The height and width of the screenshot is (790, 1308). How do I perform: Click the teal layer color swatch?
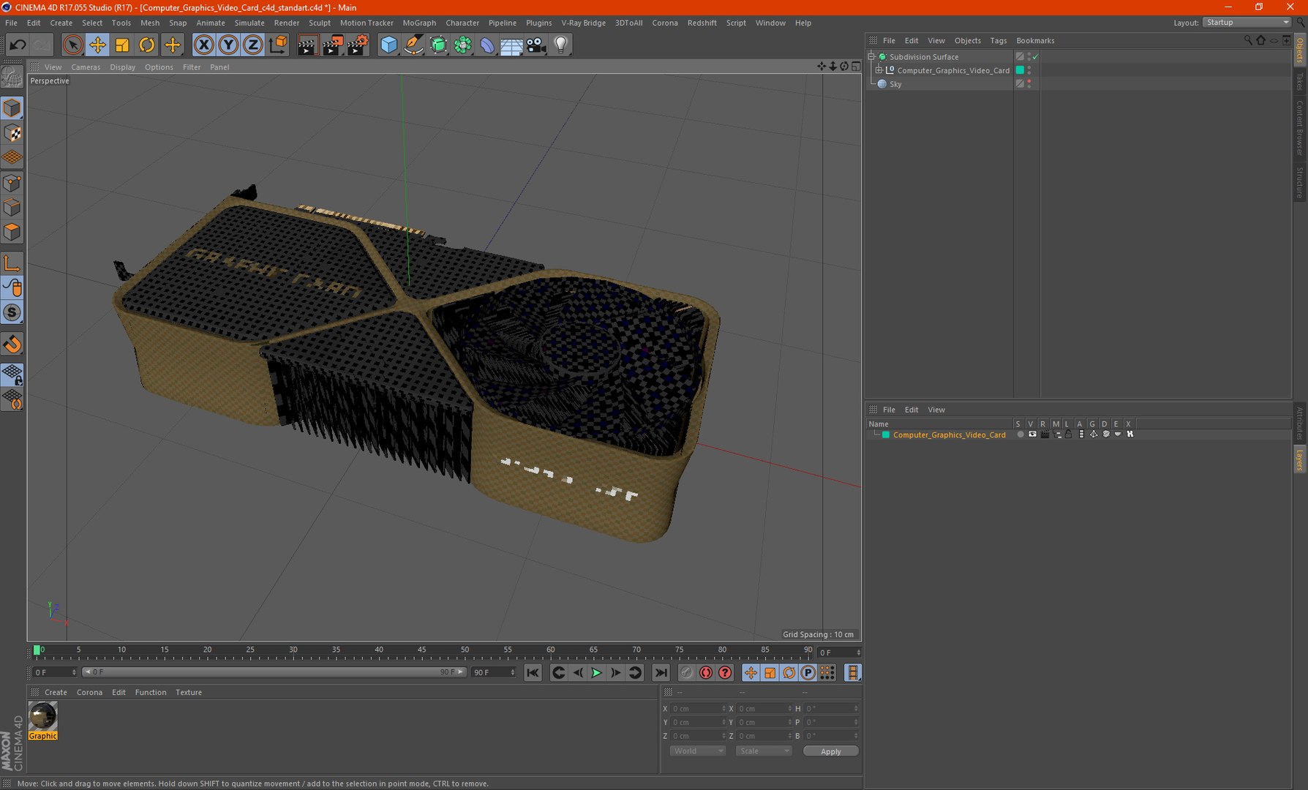click(886, 434)
